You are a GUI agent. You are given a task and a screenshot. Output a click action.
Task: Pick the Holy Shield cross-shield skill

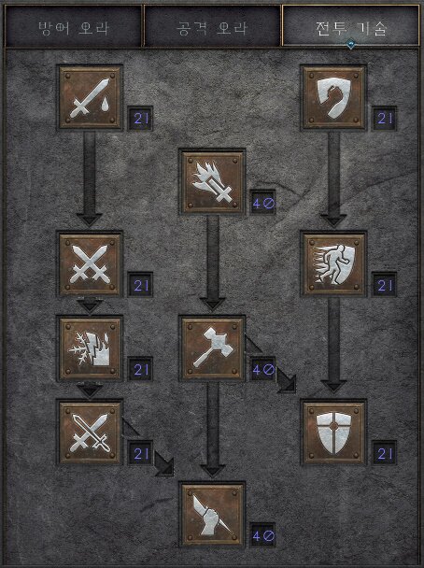click(333, 432)
